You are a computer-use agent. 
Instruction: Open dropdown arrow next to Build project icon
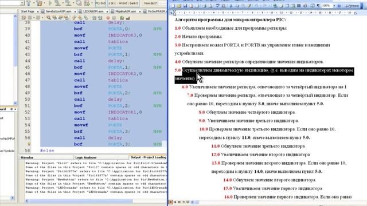click(34, 3)
